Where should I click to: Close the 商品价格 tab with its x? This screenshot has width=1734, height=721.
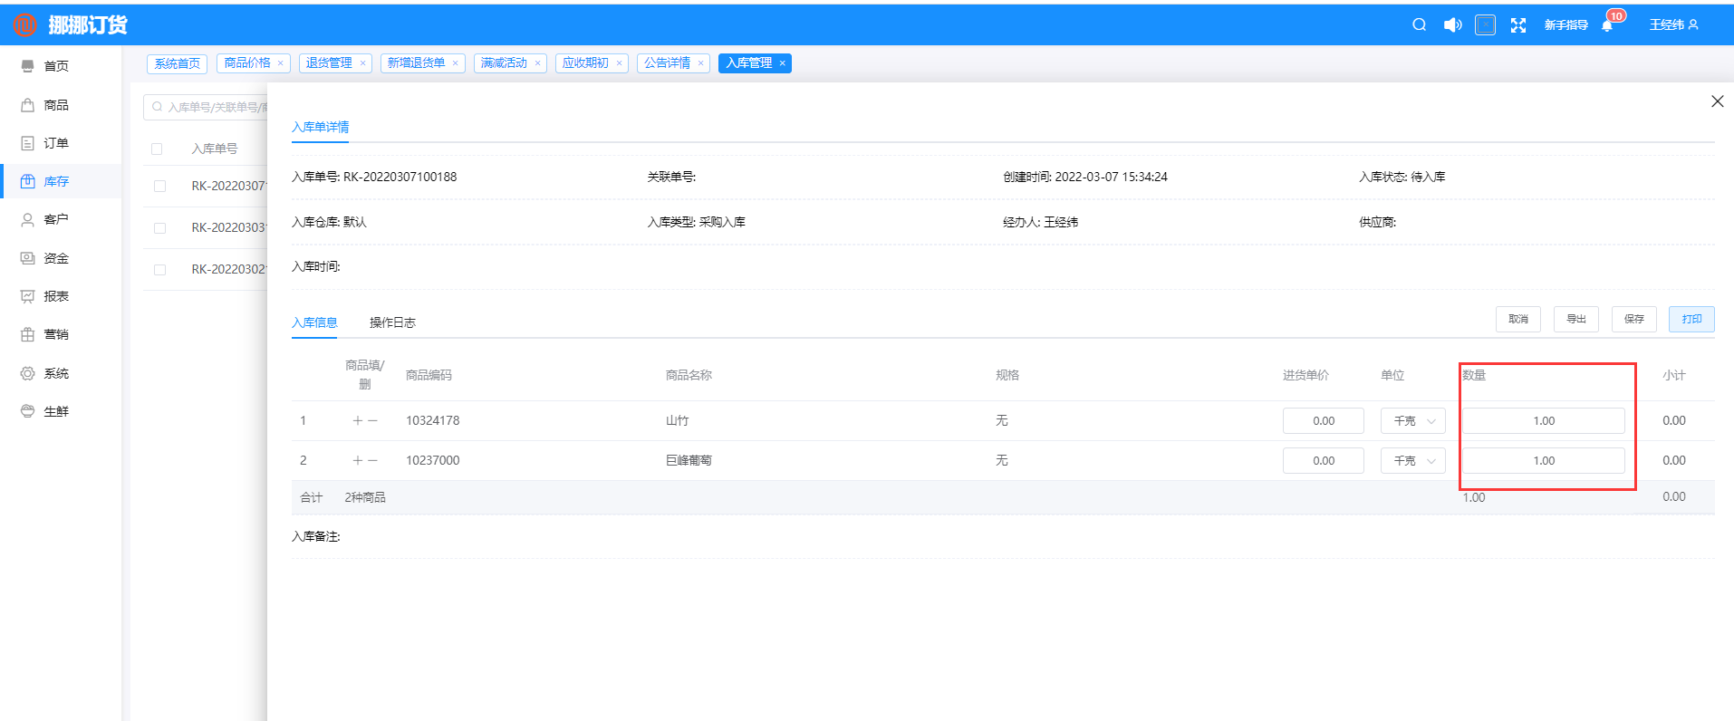[x=281, y=63]
